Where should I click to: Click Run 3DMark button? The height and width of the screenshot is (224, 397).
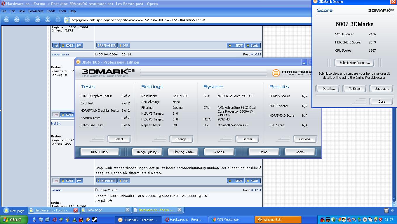[x=100, y=152]
